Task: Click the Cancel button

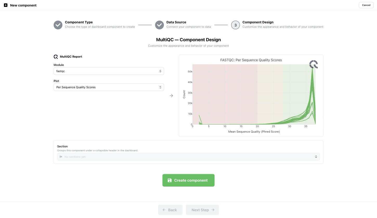Action: click(366, 5)
